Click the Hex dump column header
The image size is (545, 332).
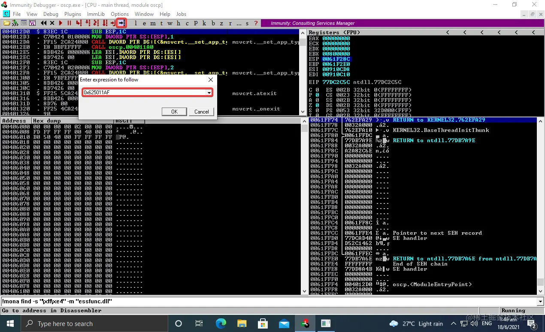coord(73,121)
